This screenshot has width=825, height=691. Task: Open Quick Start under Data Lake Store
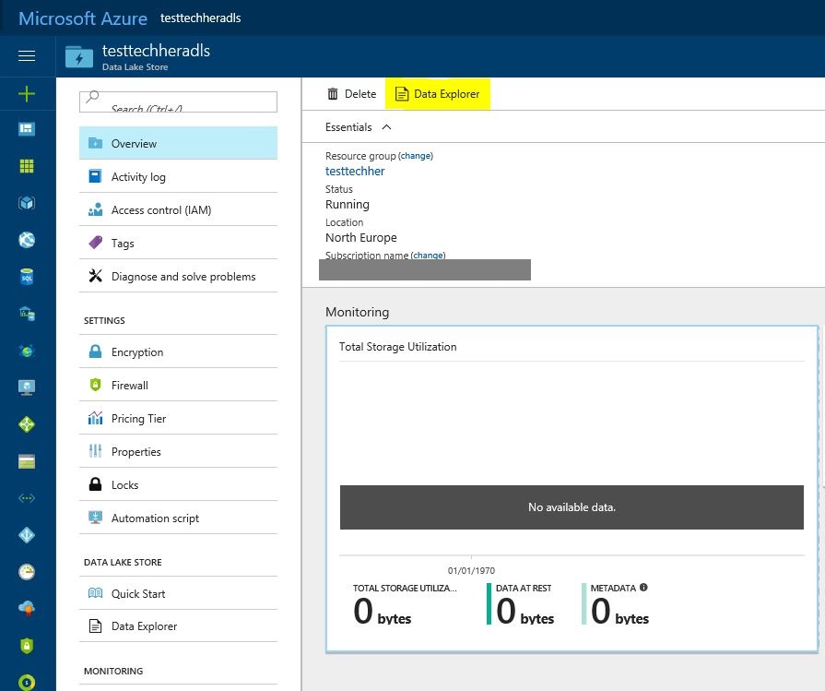pyautogui.click(x=178, y=593)
